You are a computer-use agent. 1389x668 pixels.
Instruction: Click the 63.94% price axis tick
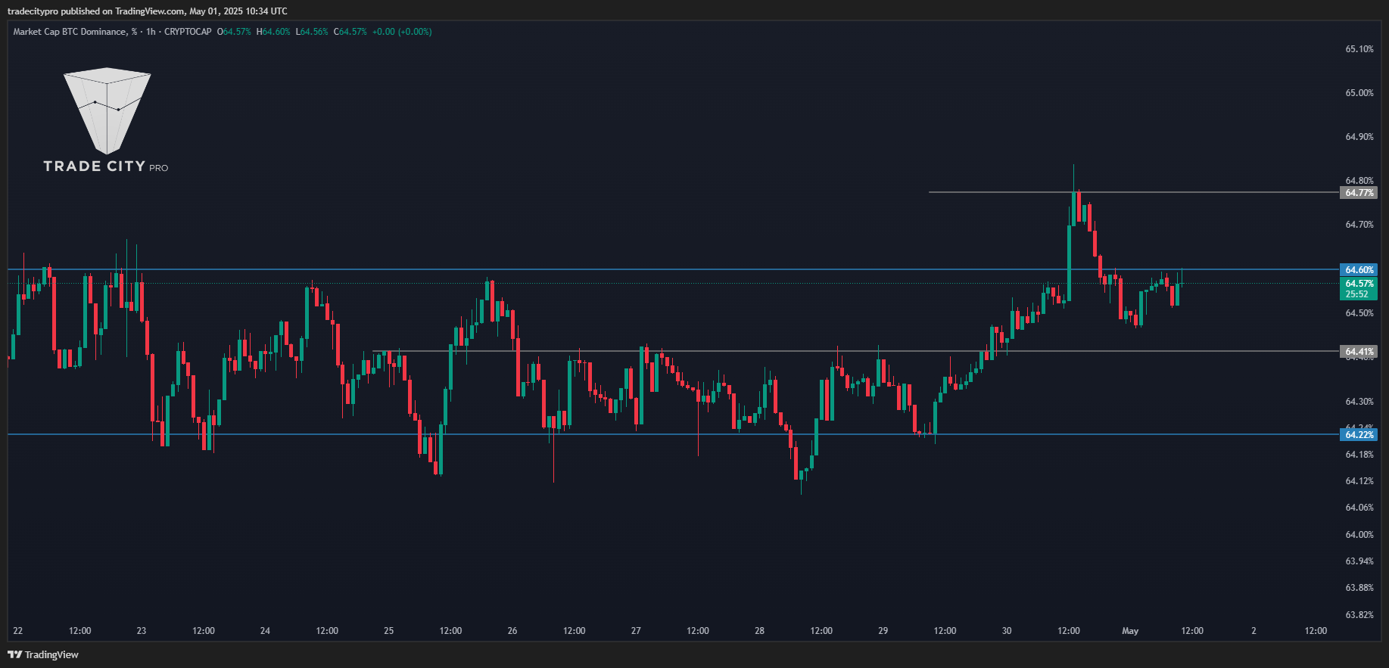pos(1359,561)
